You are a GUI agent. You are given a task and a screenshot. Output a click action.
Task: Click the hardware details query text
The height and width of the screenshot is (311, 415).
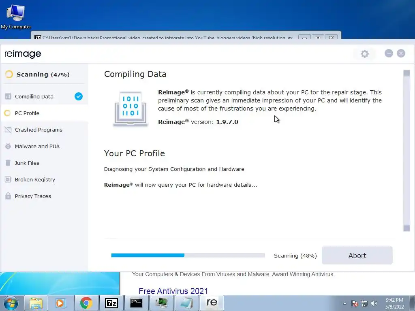(180, 185)
